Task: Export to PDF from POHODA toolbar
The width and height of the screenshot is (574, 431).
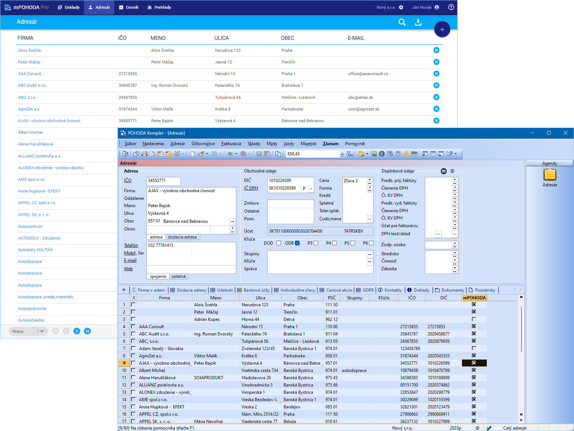Action: (x=160, y=154)
